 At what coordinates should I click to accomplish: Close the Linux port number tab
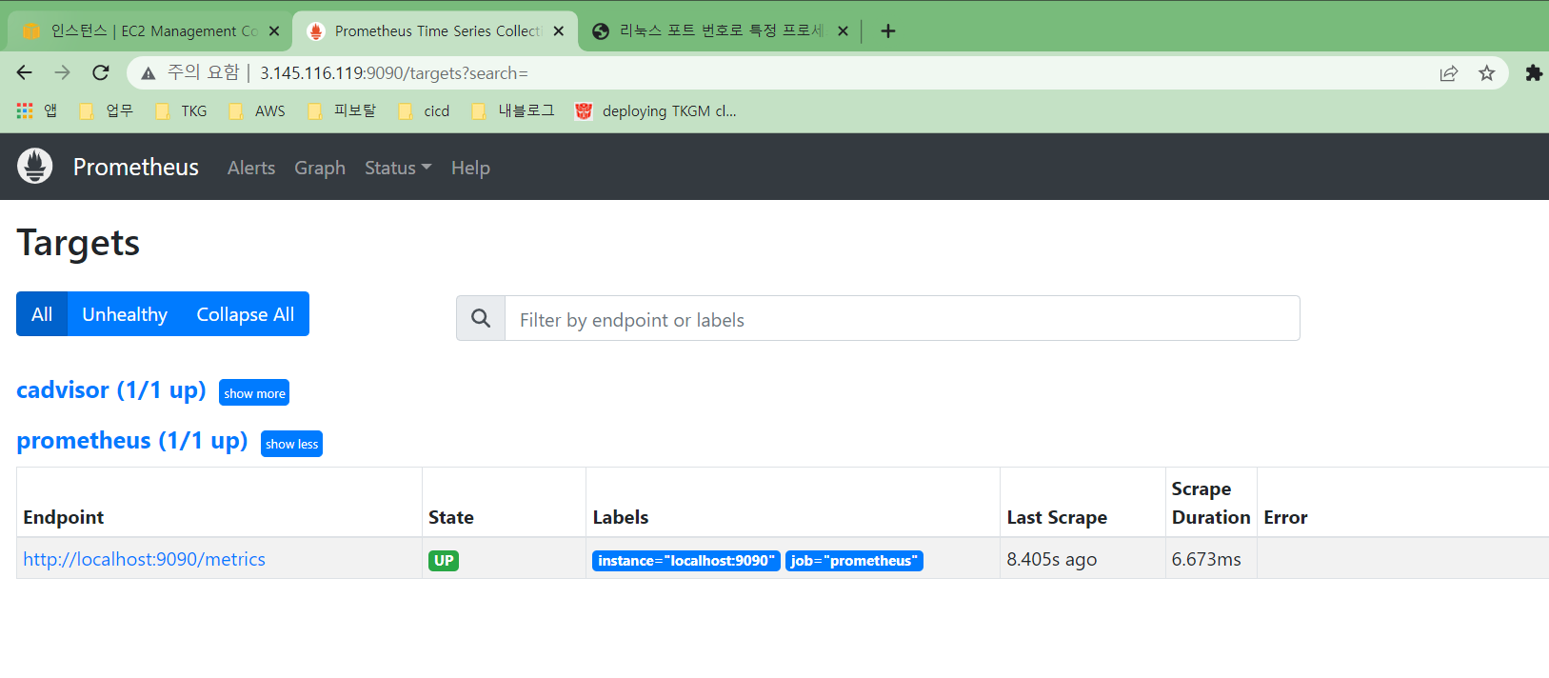pos(843,30)
